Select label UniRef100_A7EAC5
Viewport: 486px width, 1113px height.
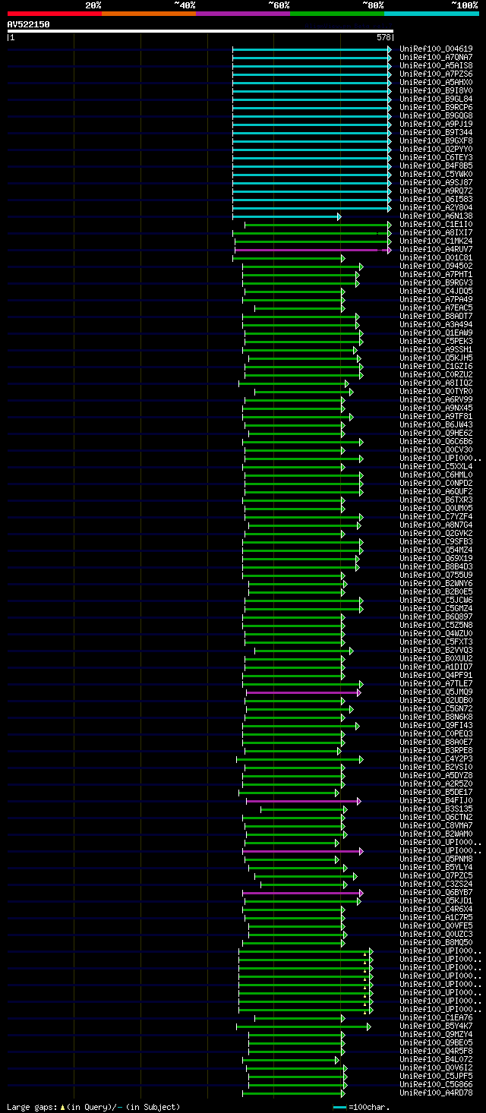coord(436,307)
